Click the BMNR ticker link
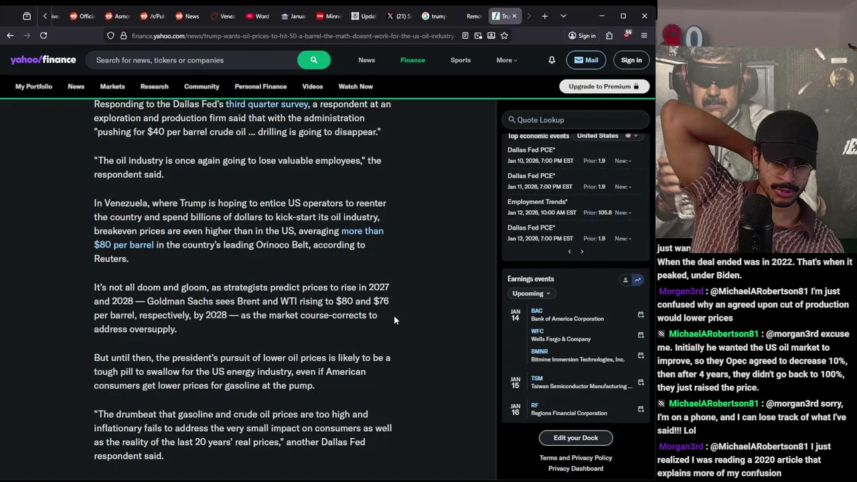This screenshot has width=857, height=482. [540, 351]
